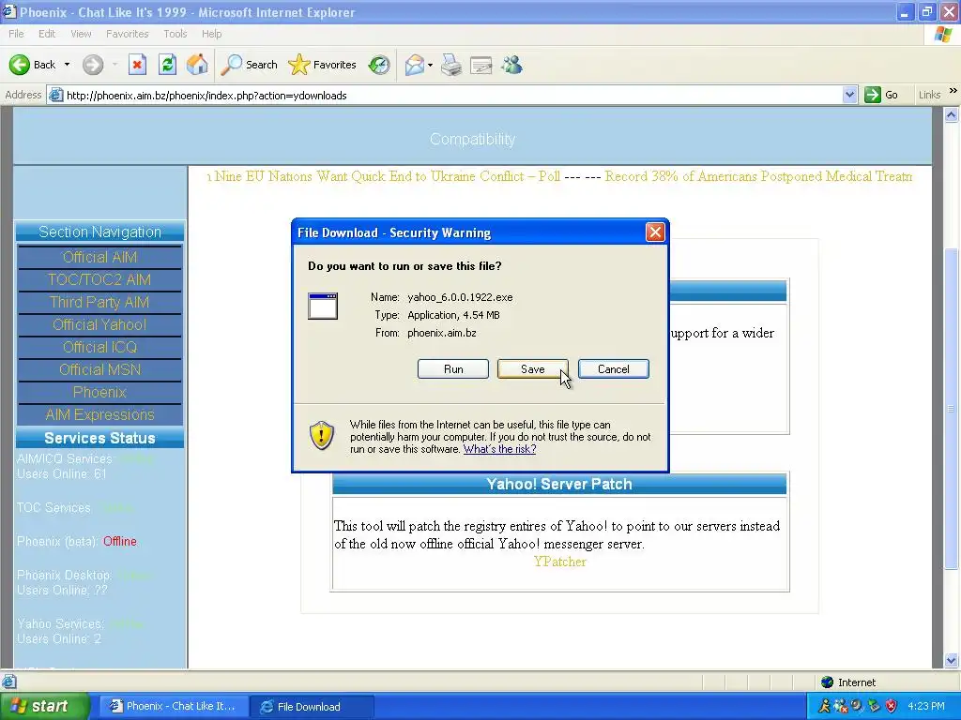Image resolution: width=961 pixels, height=720 pixels.
Task: Click the page scrollbar down arrow
Action: [952, 661]
